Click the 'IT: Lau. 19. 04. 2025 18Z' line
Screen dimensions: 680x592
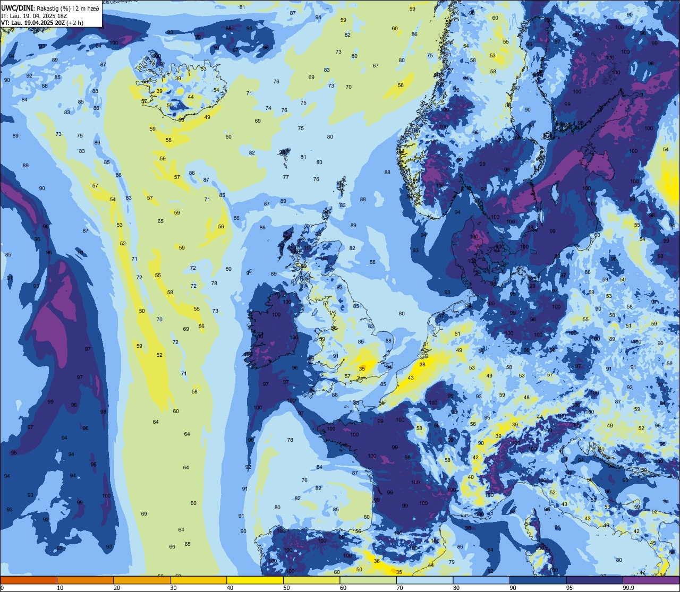click(34, 16)
